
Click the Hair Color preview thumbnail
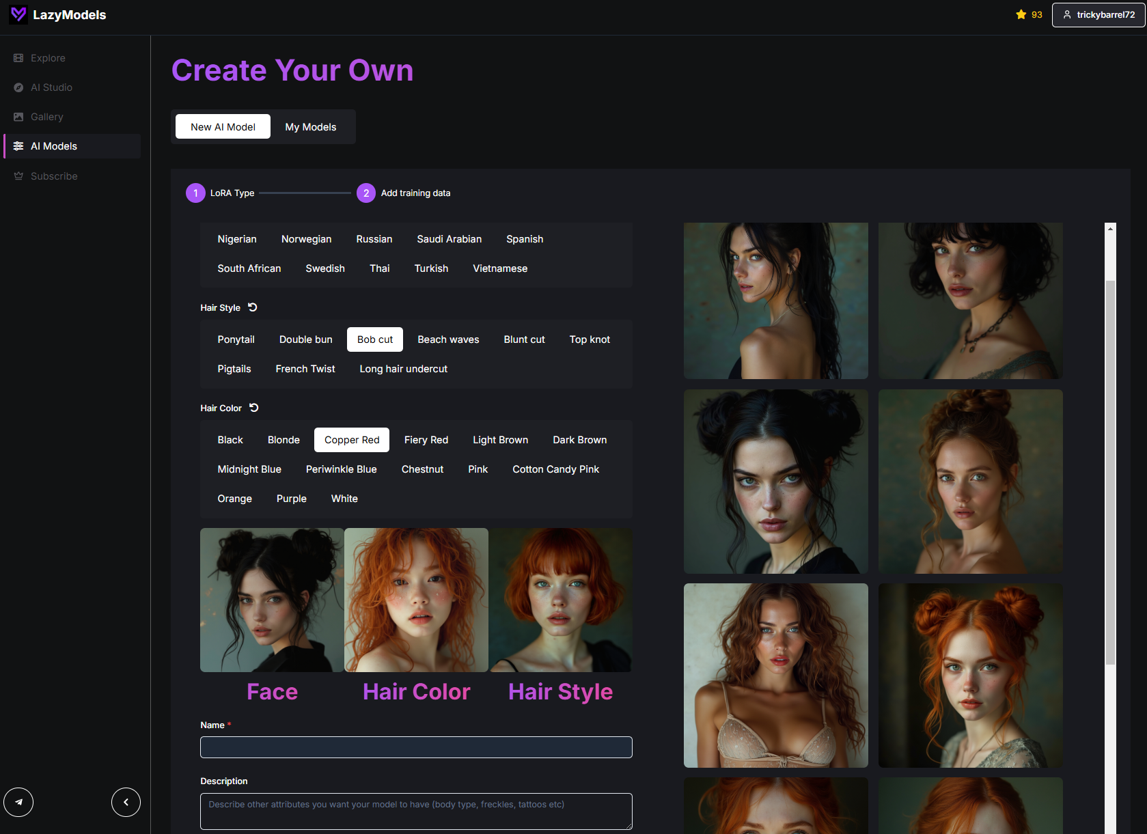(416, 600)
